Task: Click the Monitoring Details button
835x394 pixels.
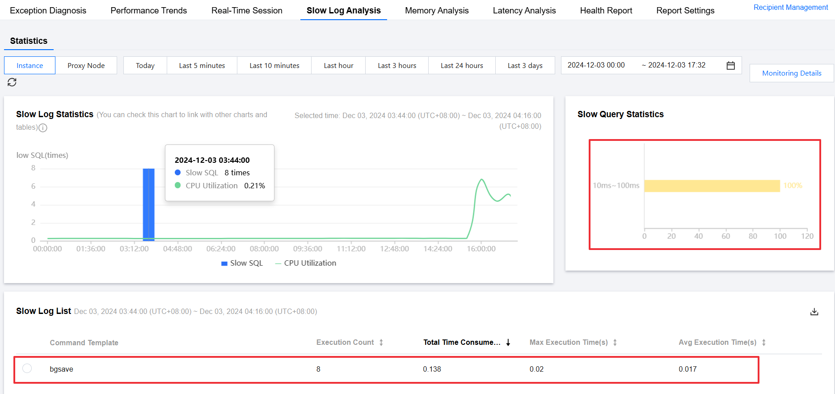Action: (792, 73)
